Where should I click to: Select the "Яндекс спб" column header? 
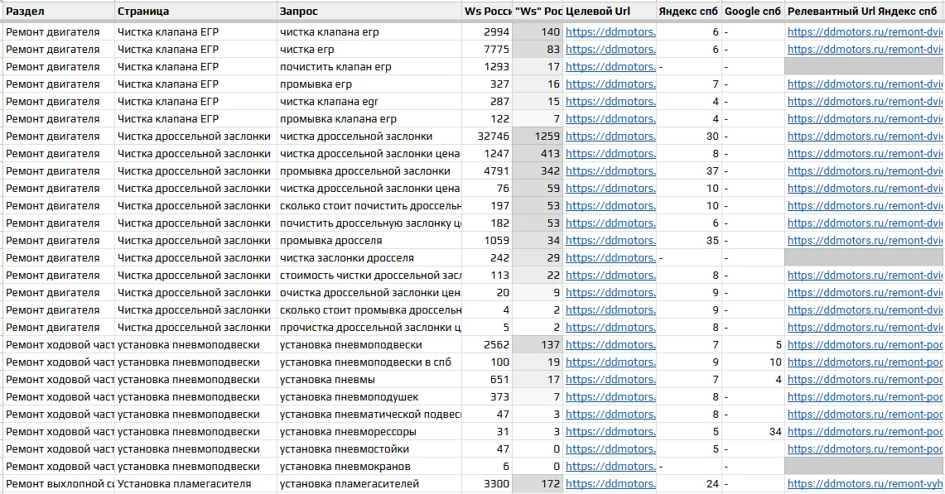point(689,11)
